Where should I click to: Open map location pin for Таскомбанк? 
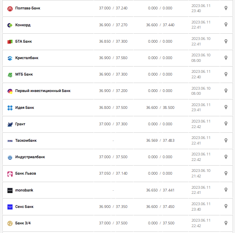click(x=226, y=140)
